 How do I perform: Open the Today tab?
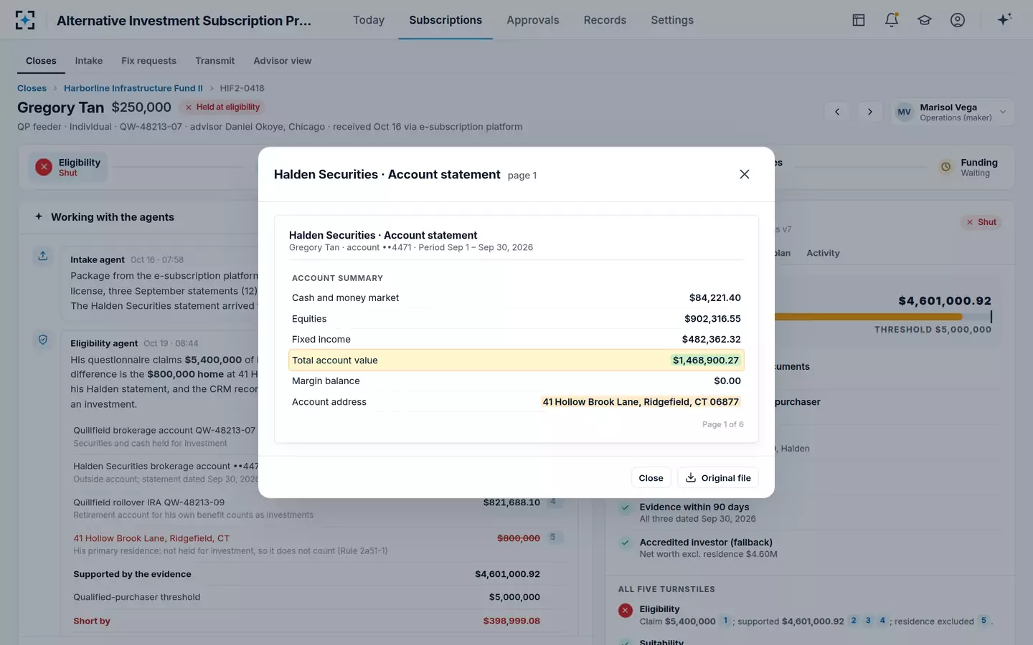coord(369,20)
